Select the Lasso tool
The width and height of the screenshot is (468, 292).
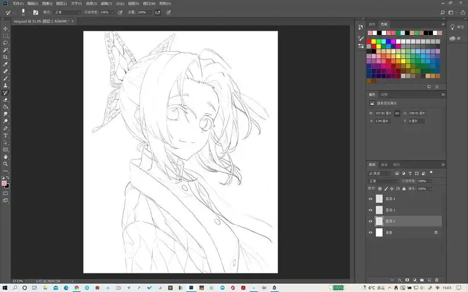[x=5, y=43]
